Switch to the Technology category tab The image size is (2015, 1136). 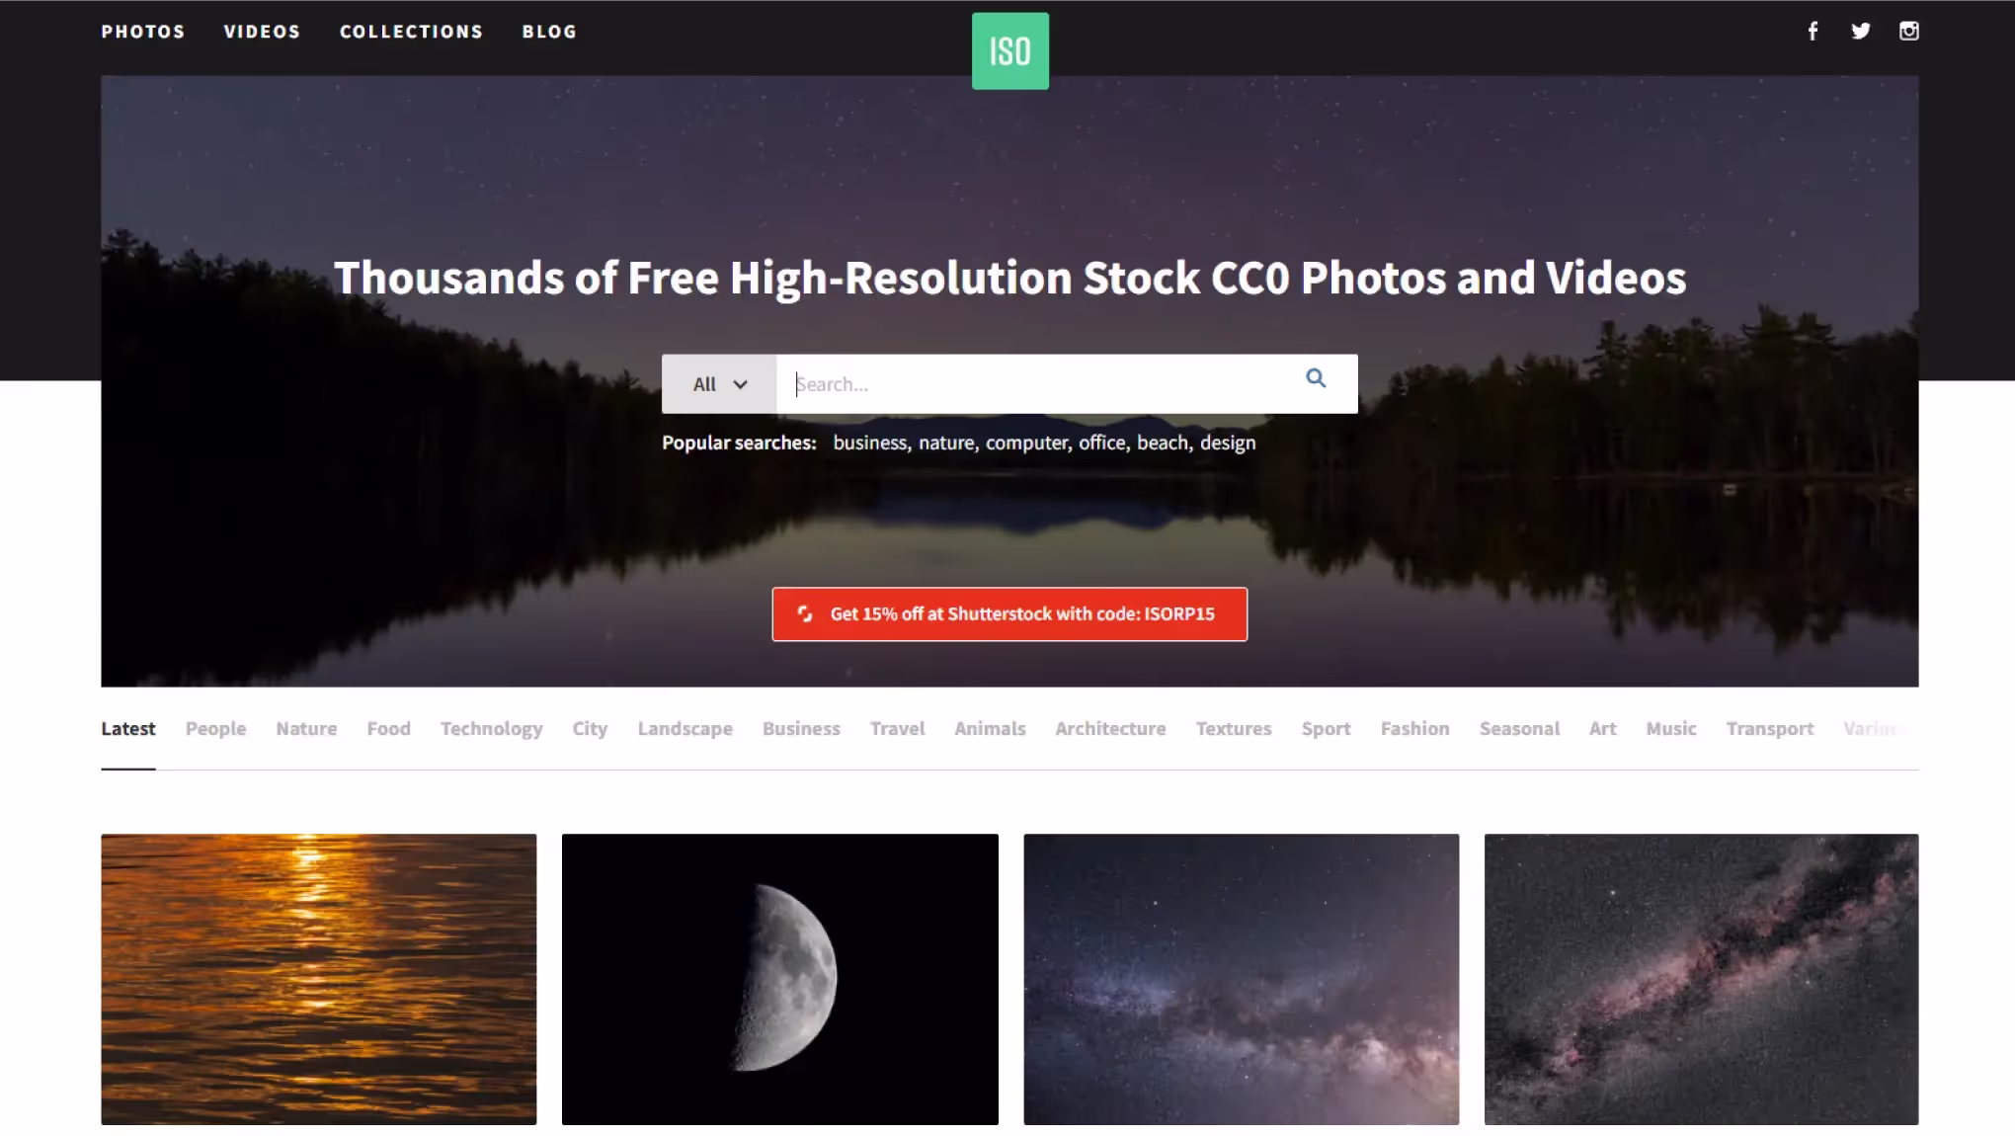[x=491, y=729]
